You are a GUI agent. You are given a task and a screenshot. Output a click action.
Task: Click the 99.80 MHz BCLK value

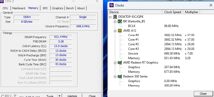click(171, 26)
